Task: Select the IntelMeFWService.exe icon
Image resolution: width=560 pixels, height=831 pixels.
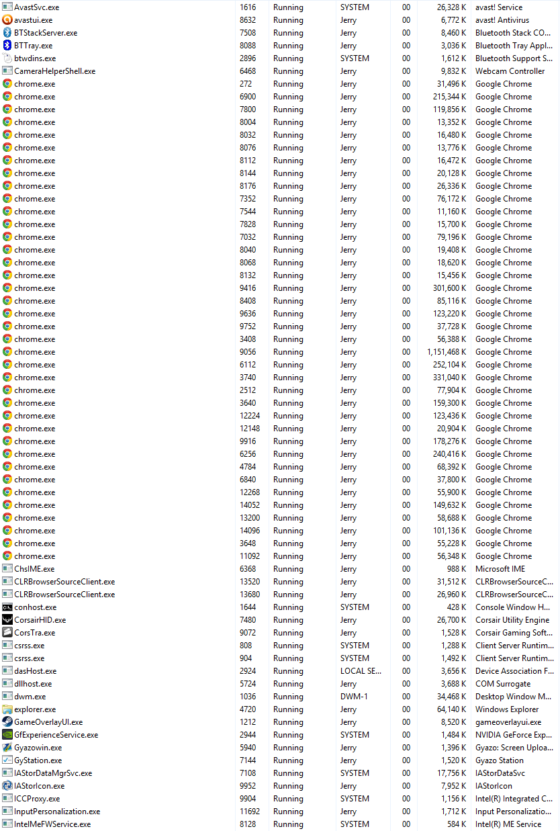Action: click(7, 824)
